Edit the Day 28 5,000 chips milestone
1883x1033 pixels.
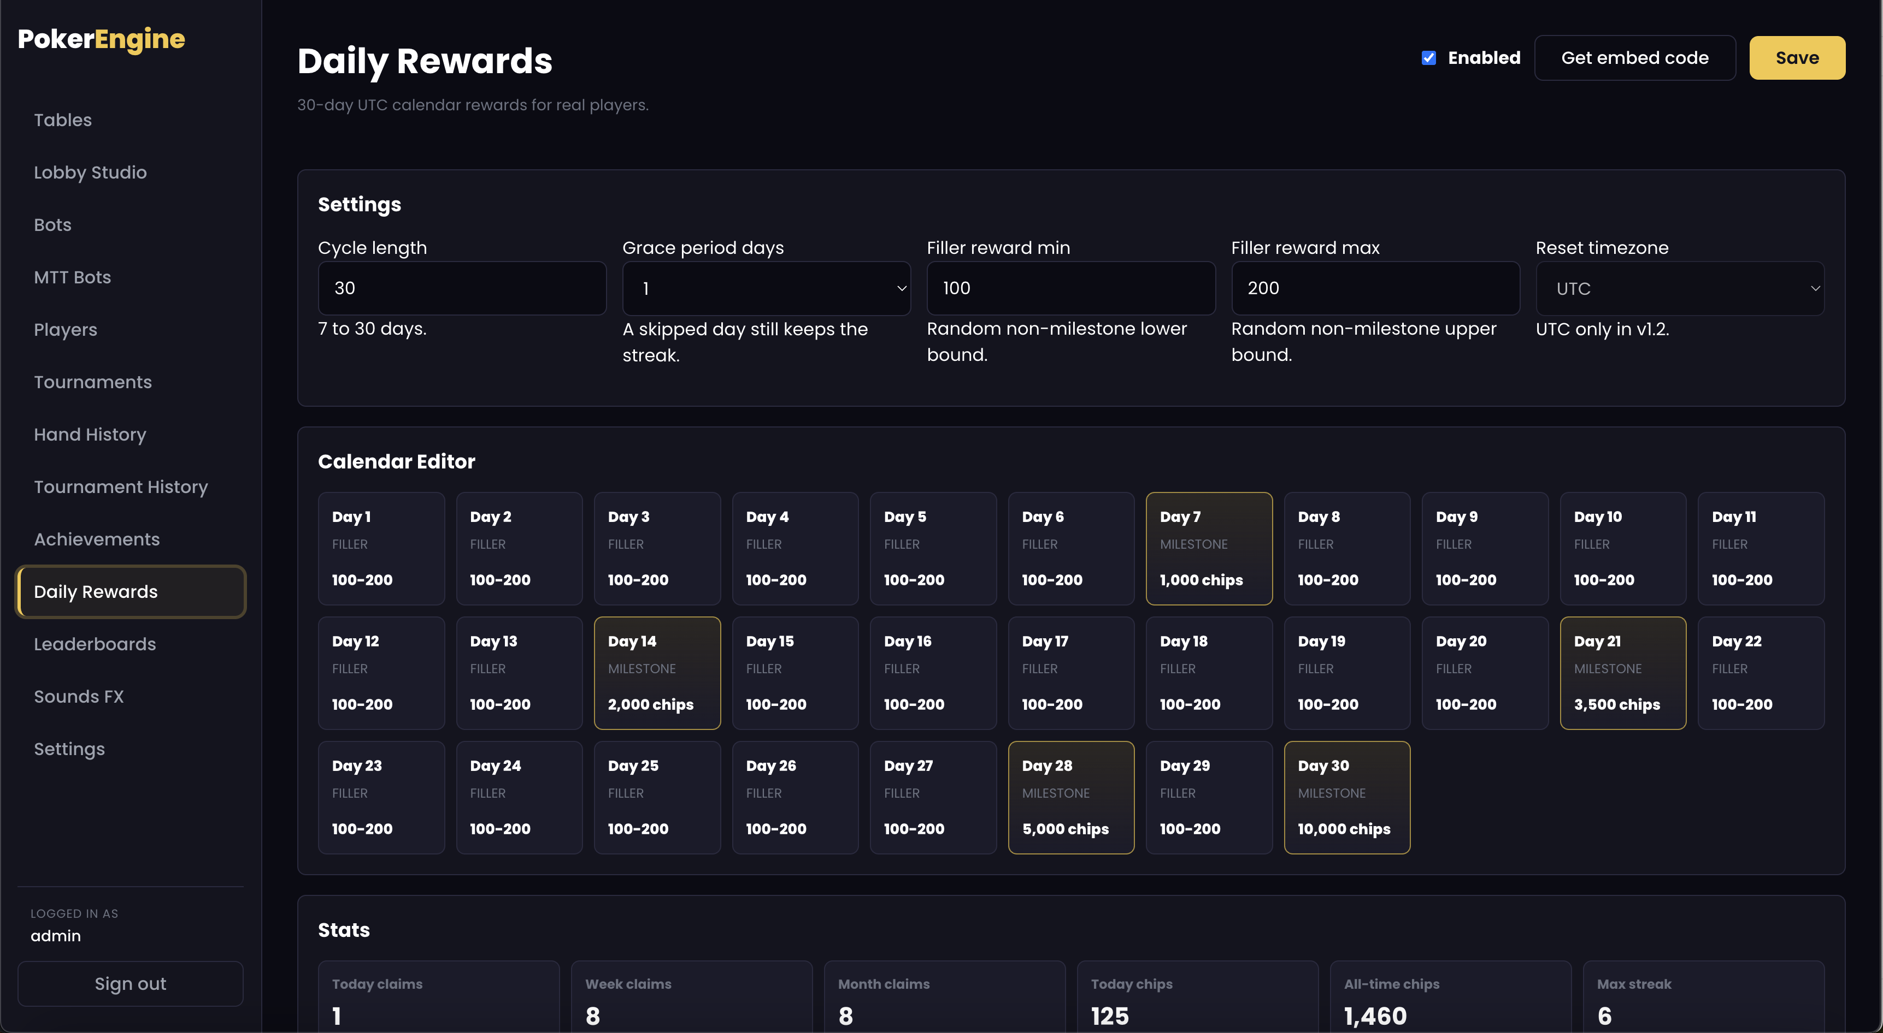click(1072, 798)
